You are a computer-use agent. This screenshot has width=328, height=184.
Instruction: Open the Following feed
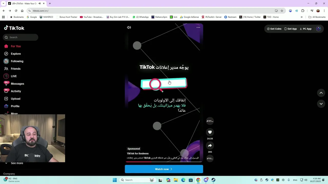click(17, 61)
